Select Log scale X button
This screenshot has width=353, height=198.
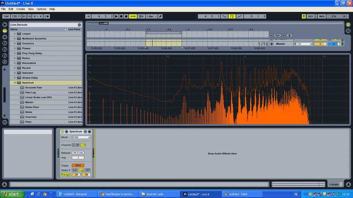tap(81, 170)
